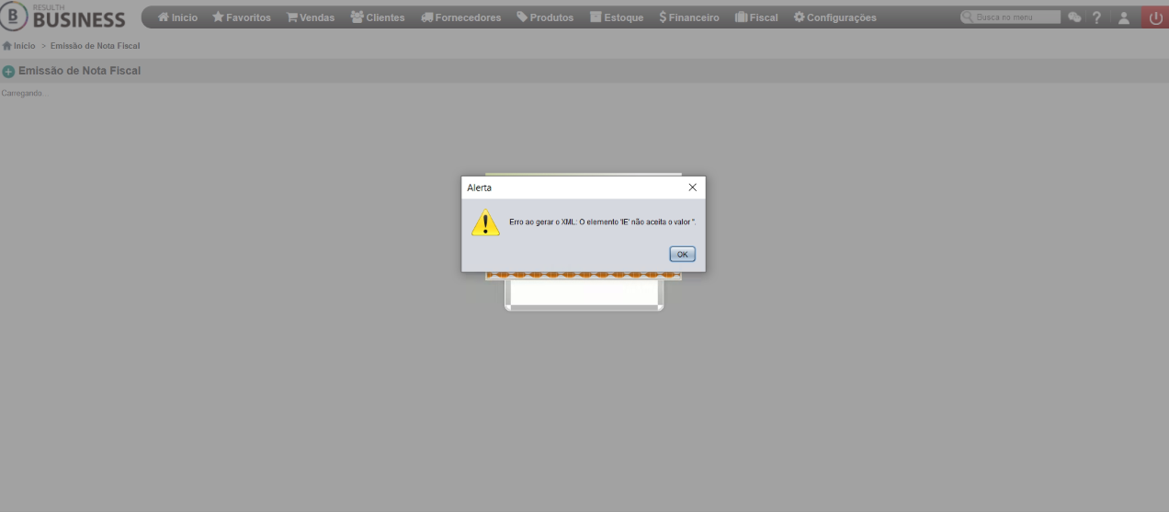Click Emissão de Nota Fiscal breadcrumb
1169x512 pixels.
pos(96,45)
